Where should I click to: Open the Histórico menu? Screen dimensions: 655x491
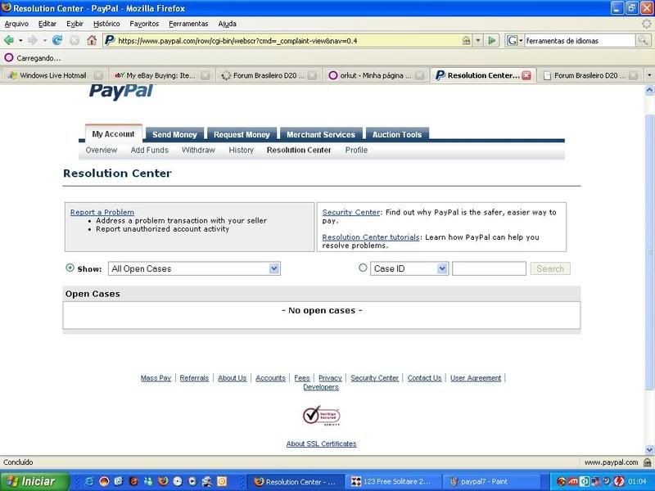106,24
